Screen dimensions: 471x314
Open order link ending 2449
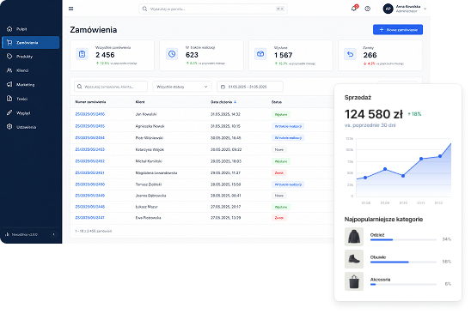89,196
